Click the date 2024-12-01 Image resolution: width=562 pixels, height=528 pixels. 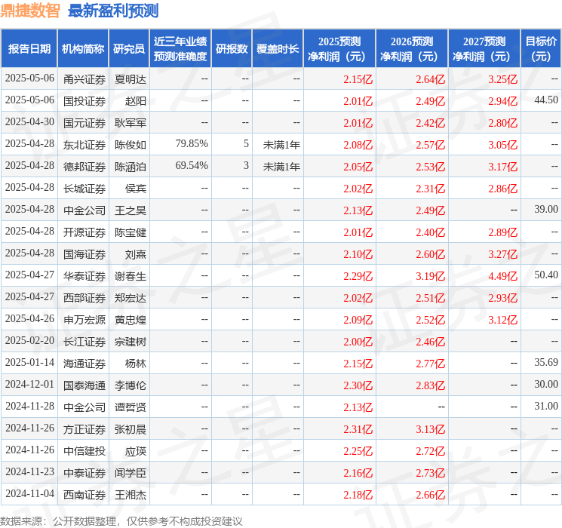[x=29, y=384]
